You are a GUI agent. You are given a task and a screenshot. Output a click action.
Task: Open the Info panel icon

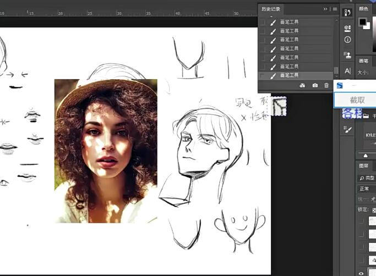pyautogui.click(x=347, y=40)
